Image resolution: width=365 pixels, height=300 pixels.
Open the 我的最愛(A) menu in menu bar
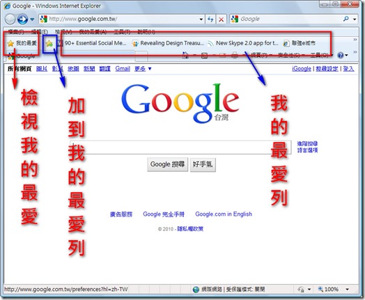tap(93, 31)
